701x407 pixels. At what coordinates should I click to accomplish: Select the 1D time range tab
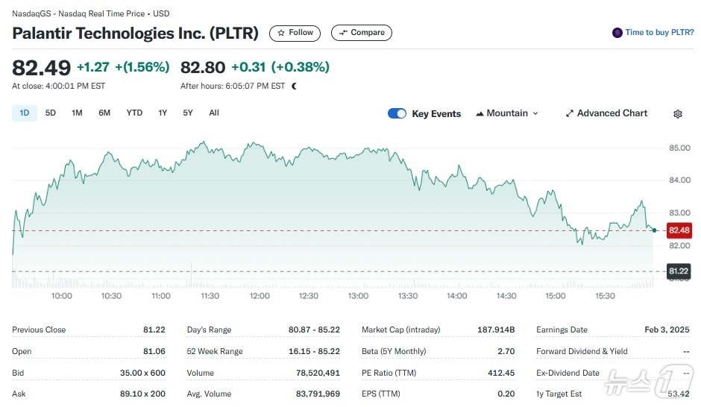point(24,113)
